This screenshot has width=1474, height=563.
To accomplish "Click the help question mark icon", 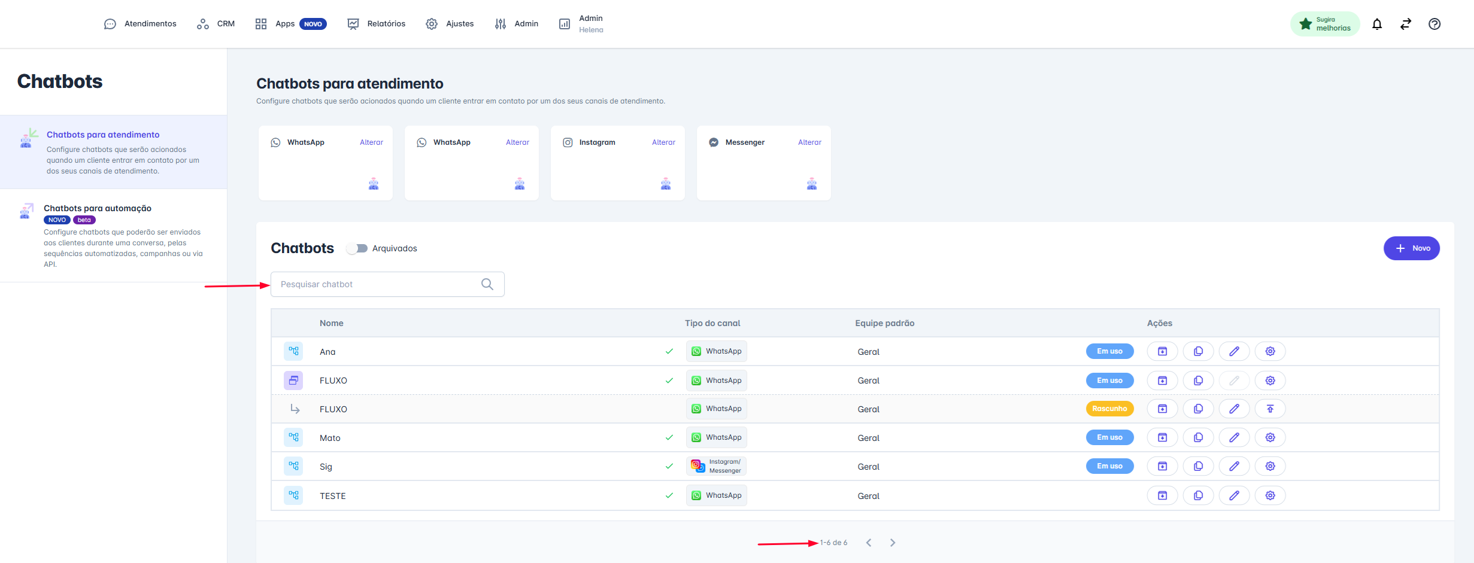I will 1434,24.
